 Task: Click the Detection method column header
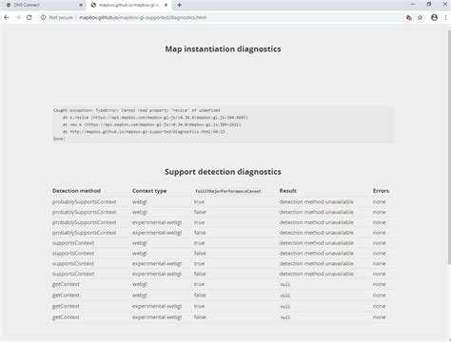click(76, 191)
